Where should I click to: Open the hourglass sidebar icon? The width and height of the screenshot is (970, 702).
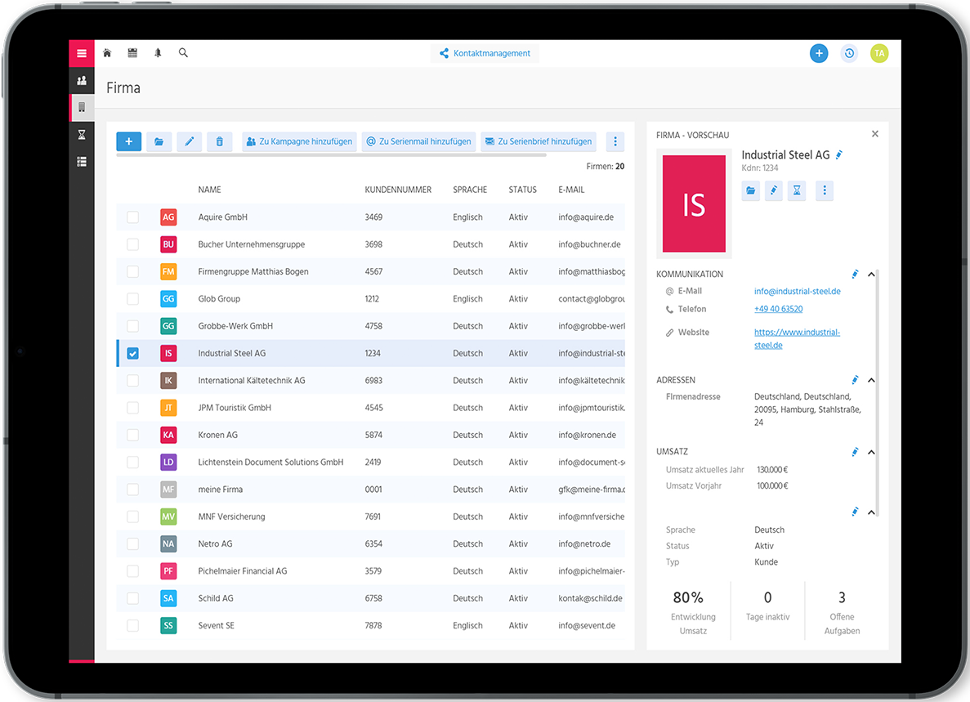point(81,135)
